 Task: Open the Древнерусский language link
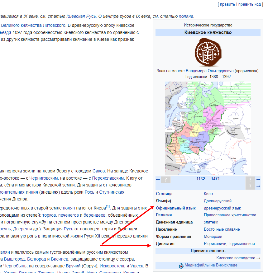(218, 201)
